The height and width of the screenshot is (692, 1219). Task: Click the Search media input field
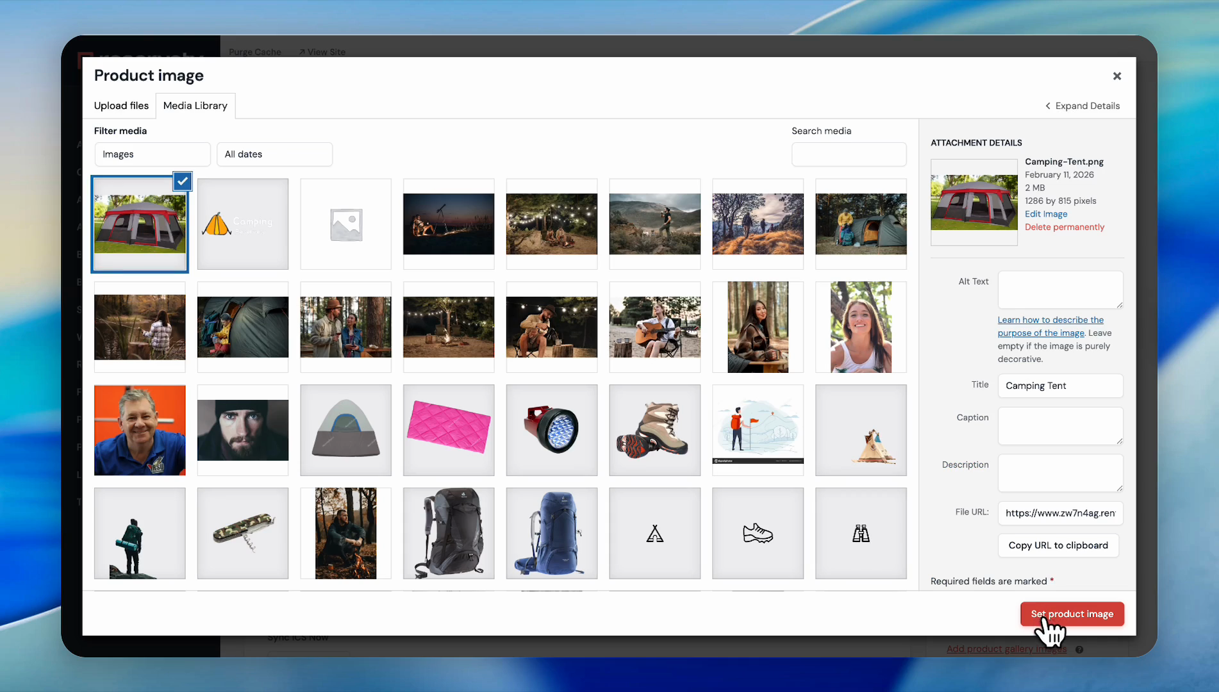pos(849,154)
